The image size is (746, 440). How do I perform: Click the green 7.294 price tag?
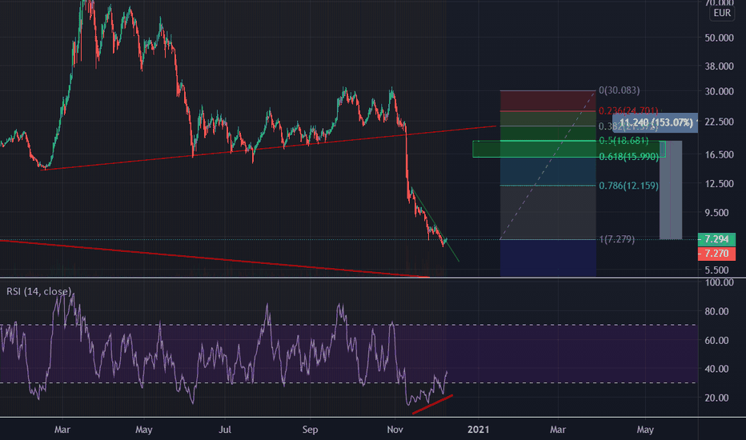[716, 239]
